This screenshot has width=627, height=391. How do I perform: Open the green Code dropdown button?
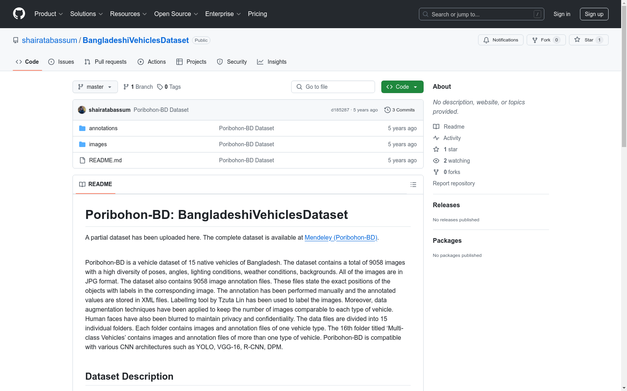pos(402,87)
